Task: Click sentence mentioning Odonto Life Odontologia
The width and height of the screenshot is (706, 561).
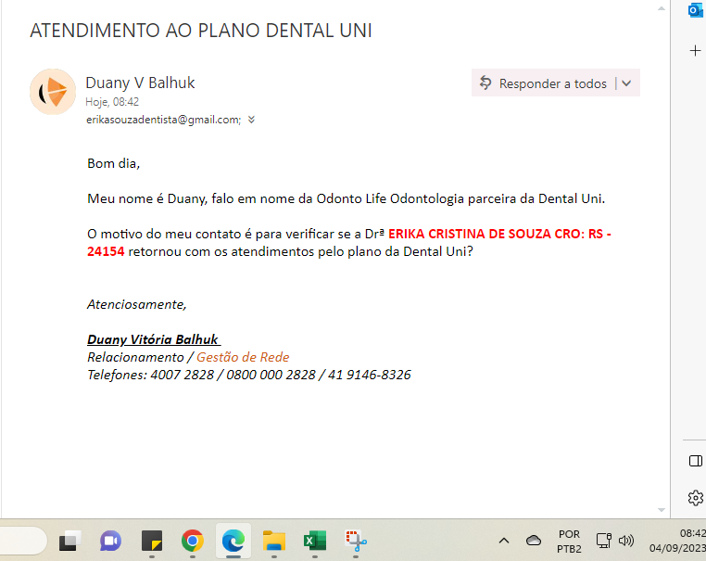Action: (x=346, y=198)
